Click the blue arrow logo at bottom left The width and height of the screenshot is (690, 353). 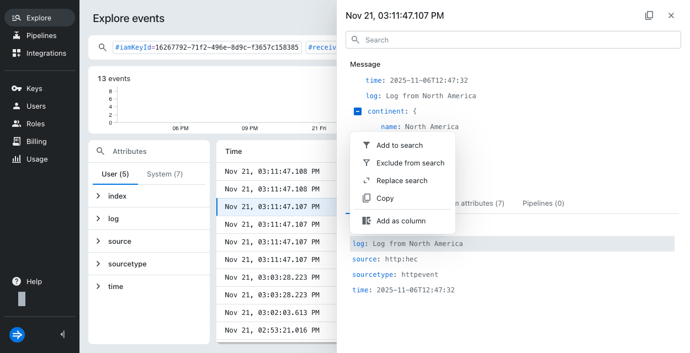17,334
